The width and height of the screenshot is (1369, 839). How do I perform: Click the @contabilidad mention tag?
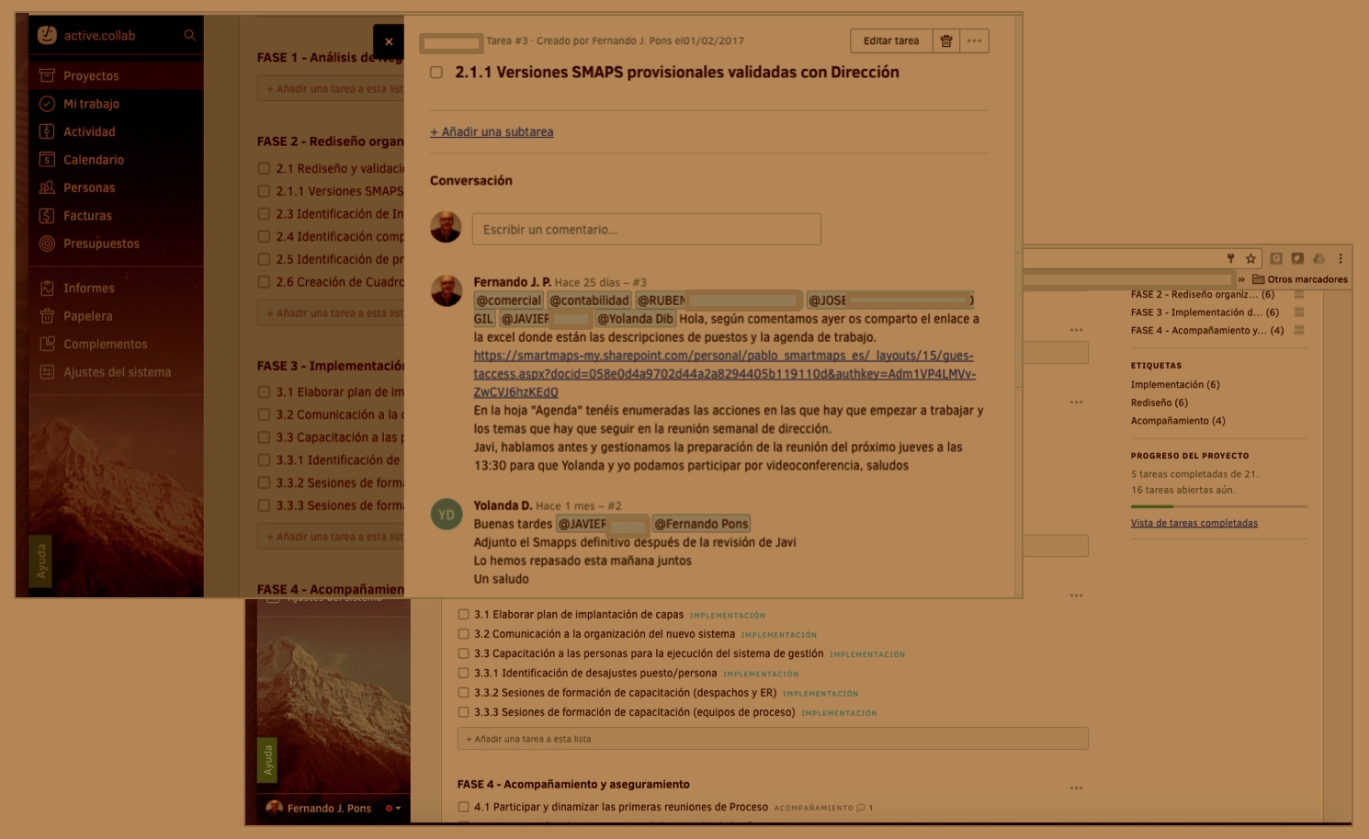(x=589, y=300)
